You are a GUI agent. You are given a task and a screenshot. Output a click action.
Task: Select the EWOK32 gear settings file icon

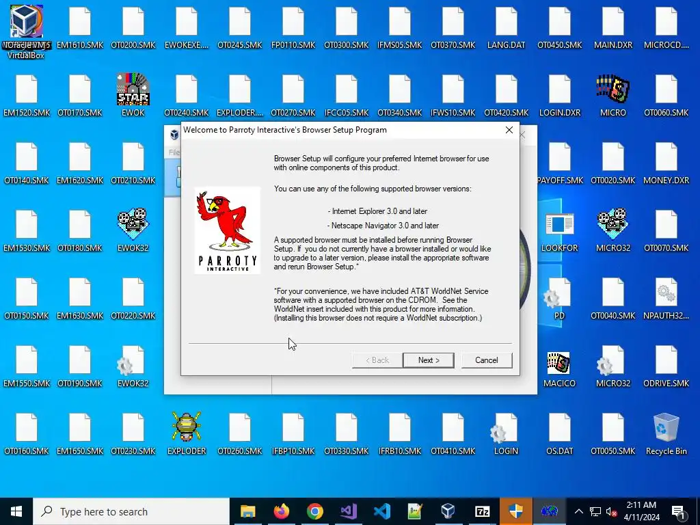click(133, 365)
